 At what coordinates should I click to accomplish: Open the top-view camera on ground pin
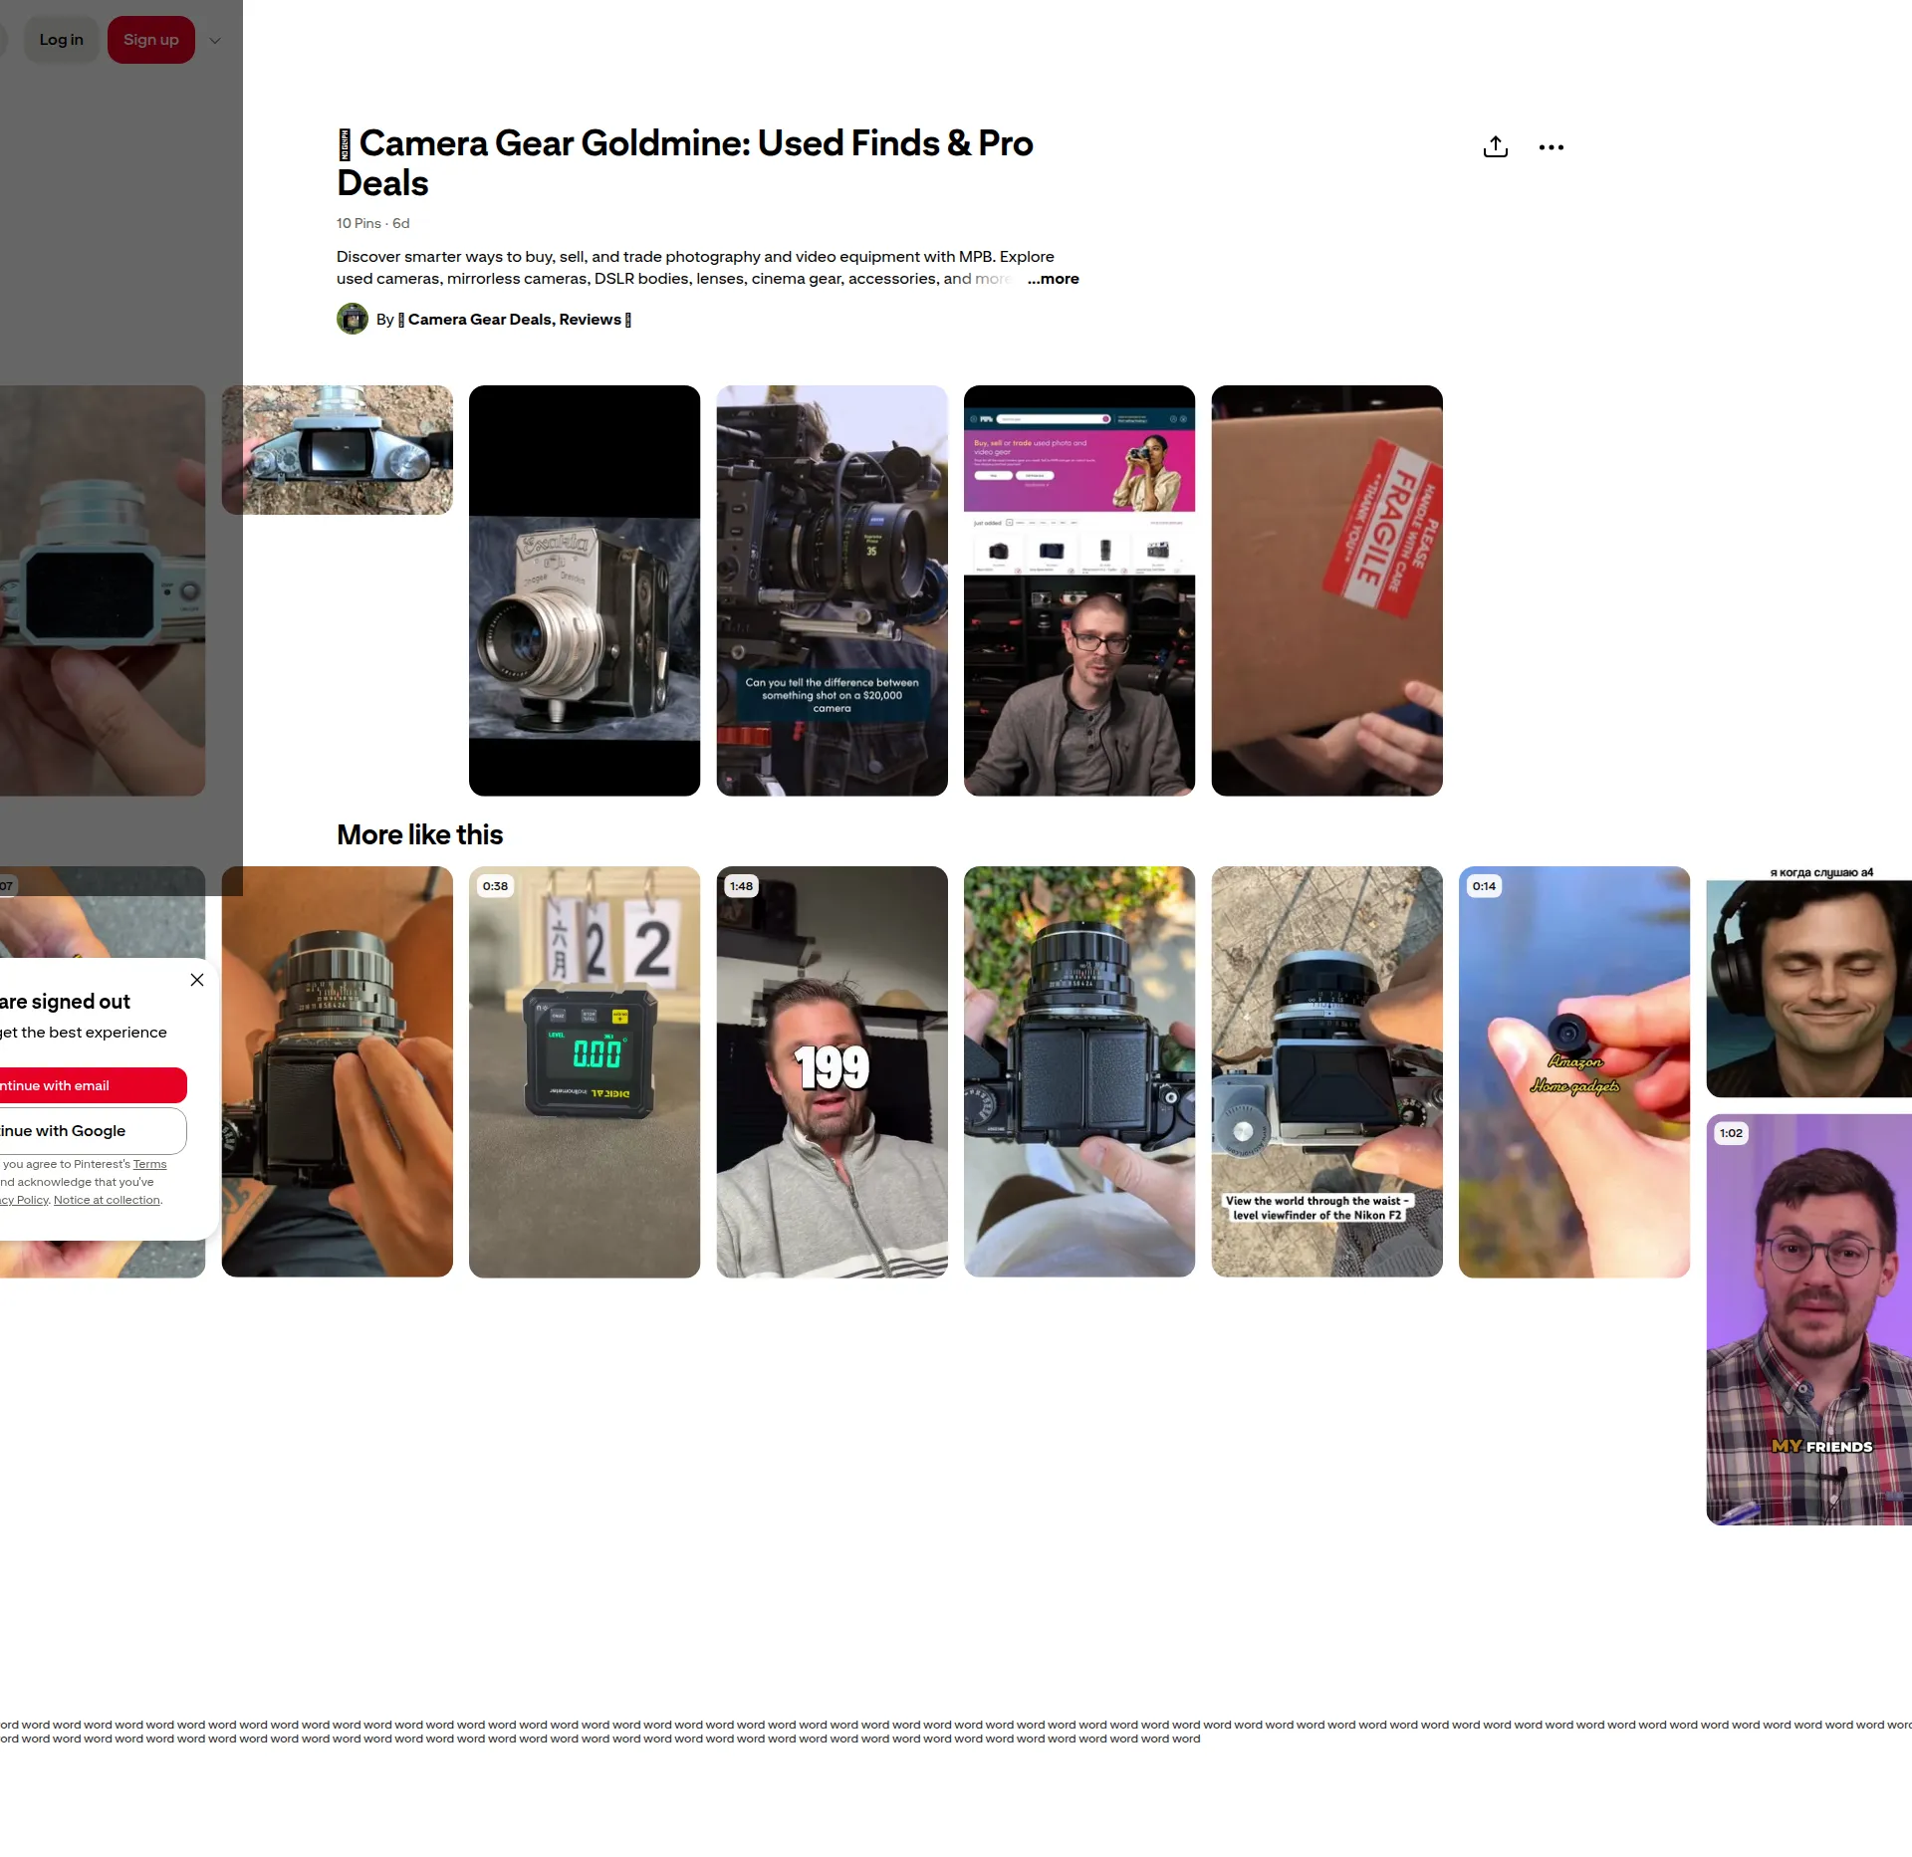(338, 450)
